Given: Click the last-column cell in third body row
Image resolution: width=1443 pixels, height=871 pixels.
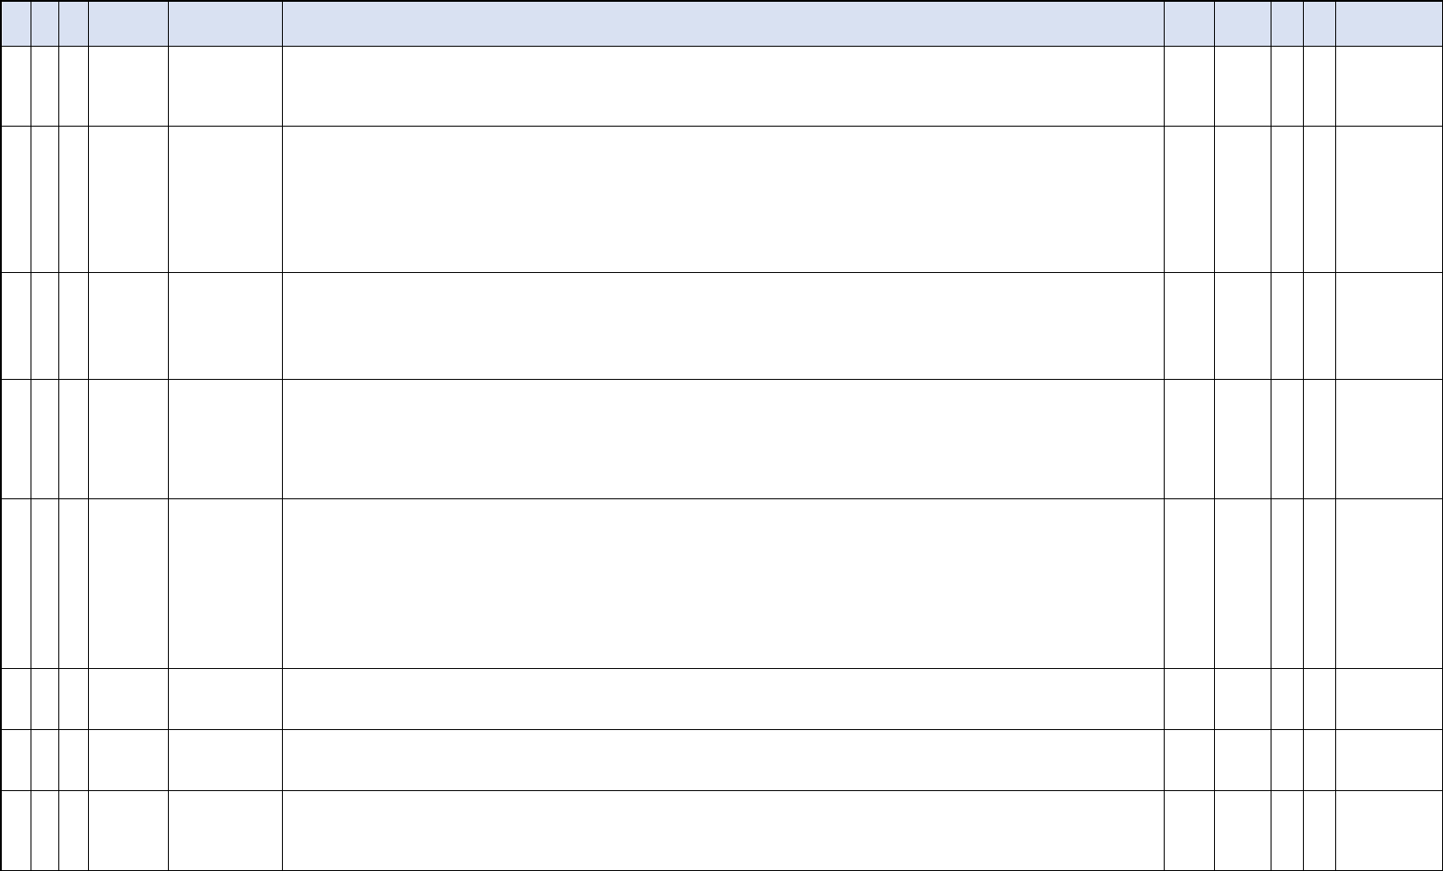Looking at the screenshot, I should pos(1389,326).
